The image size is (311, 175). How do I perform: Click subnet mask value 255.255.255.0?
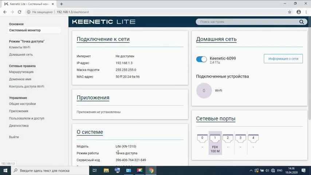(x=126, y=70)
